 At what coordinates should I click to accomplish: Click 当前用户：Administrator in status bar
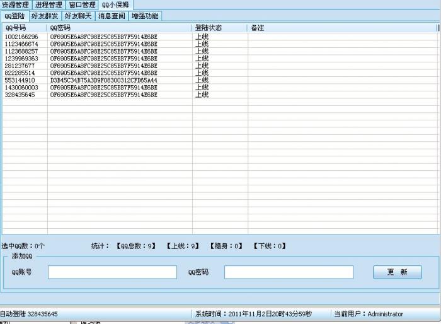click(369, 314)
